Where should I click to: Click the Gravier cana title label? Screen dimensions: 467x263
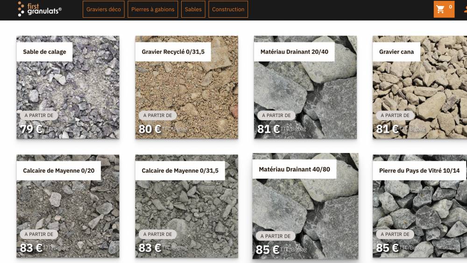[396, 52]
